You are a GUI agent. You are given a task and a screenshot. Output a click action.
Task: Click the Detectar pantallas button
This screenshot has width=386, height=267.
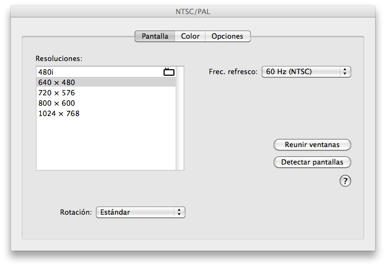click(312, 162)
